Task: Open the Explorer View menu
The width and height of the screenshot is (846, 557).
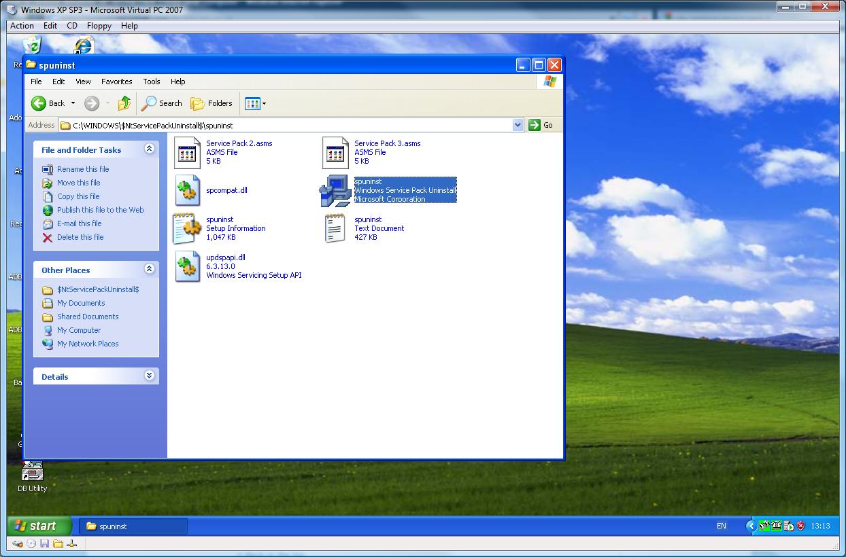Action: tap(83, 82)
